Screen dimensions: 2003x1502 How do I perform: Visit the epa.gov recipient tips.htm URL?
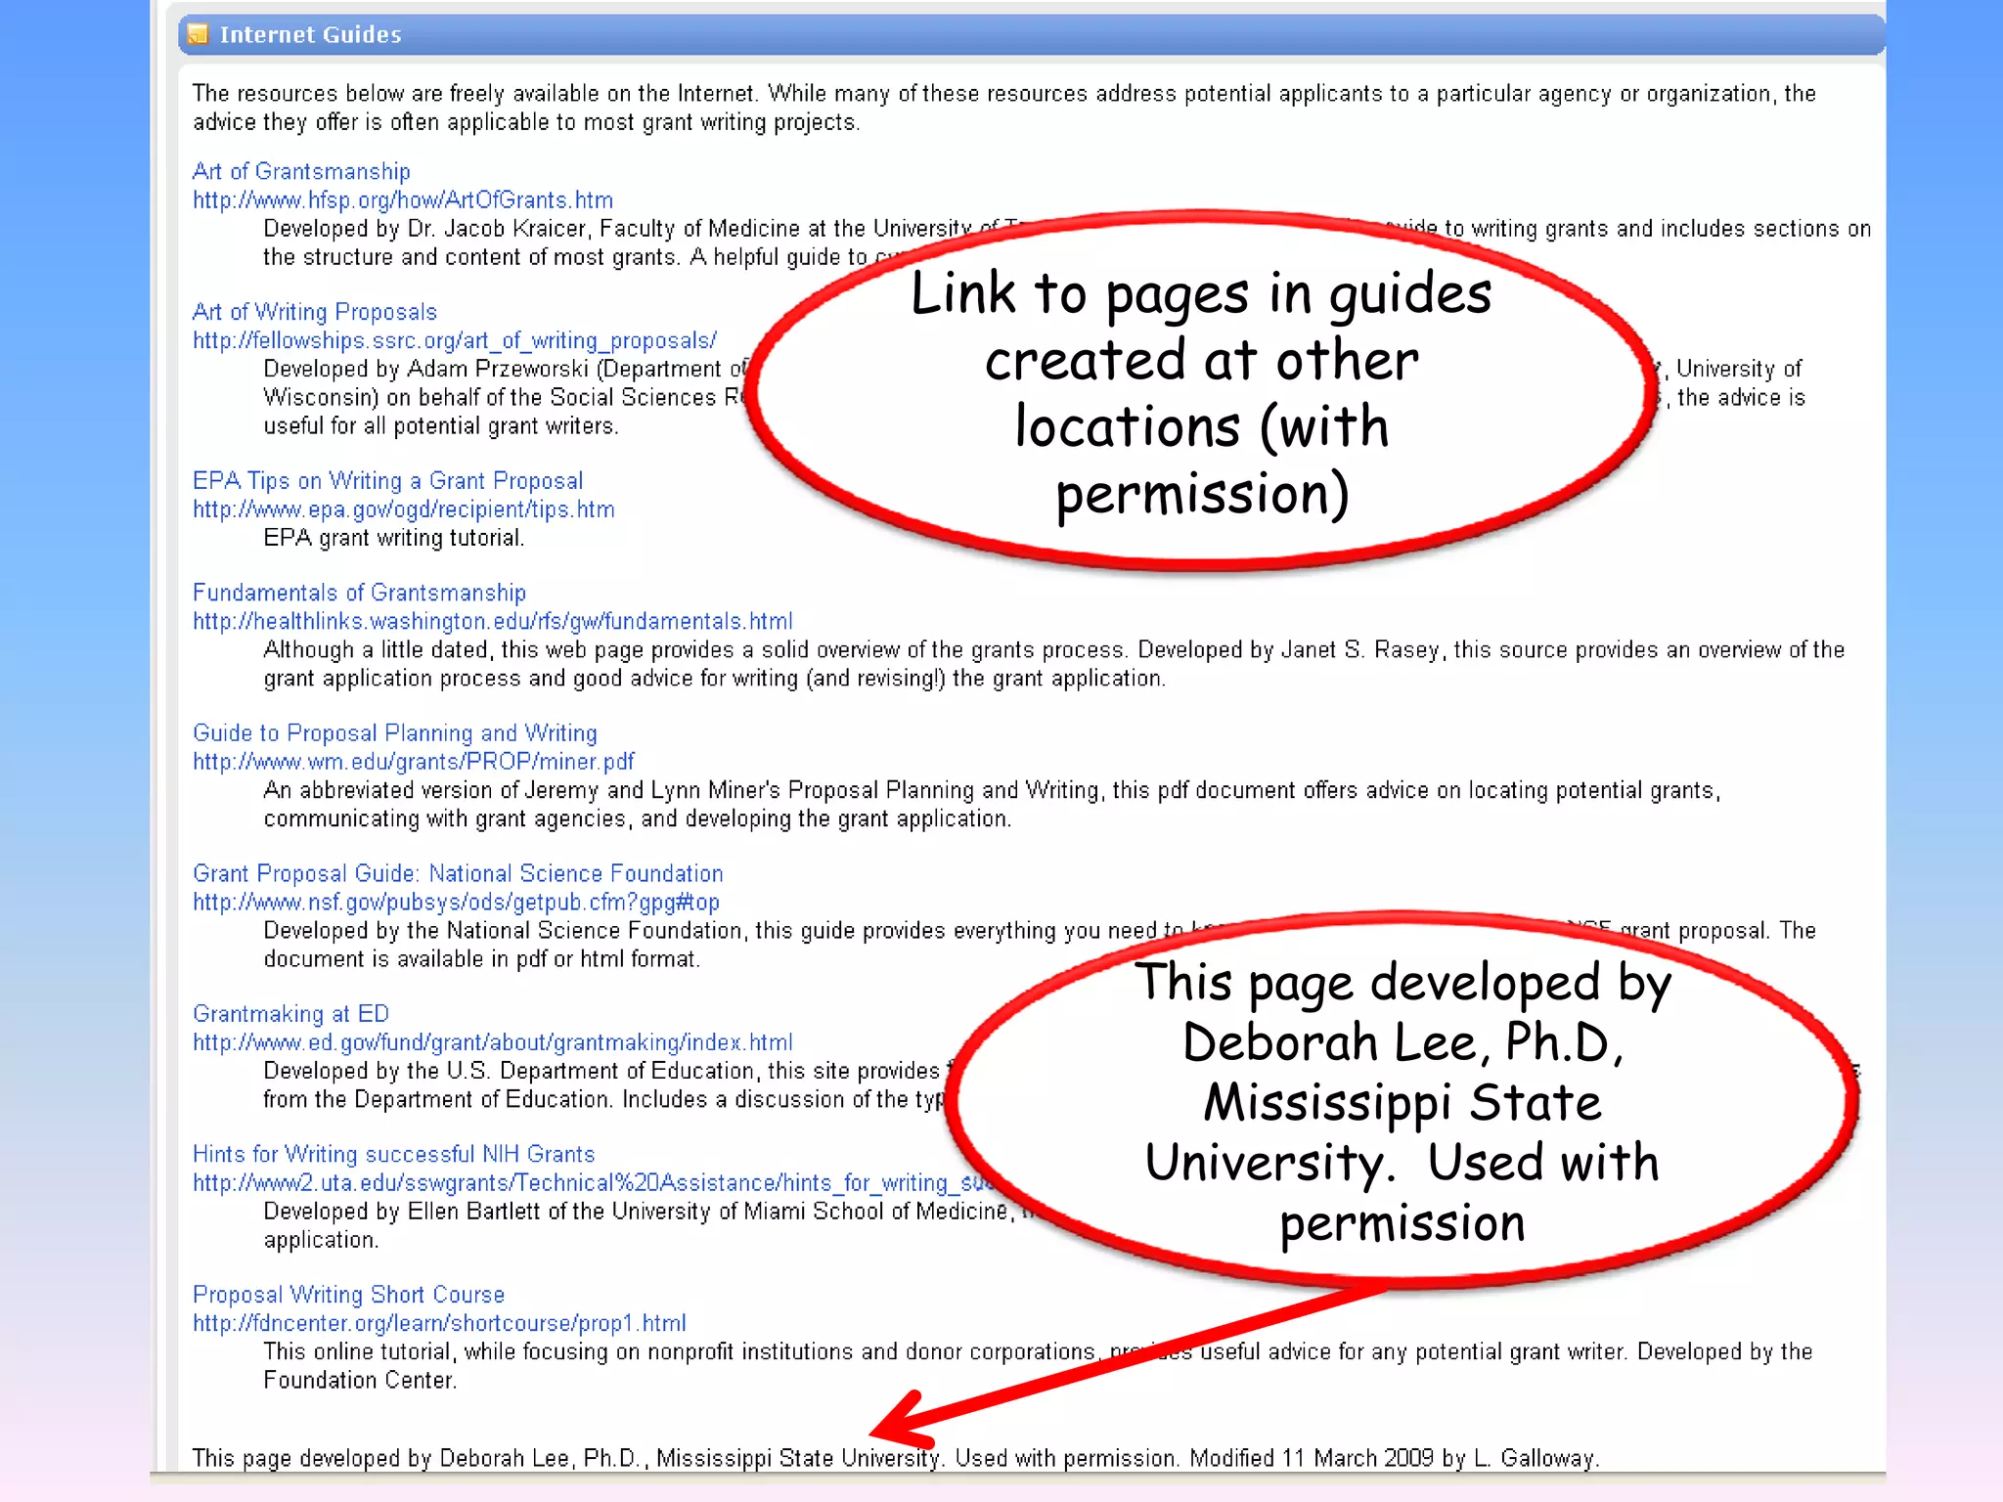(403, 509)
